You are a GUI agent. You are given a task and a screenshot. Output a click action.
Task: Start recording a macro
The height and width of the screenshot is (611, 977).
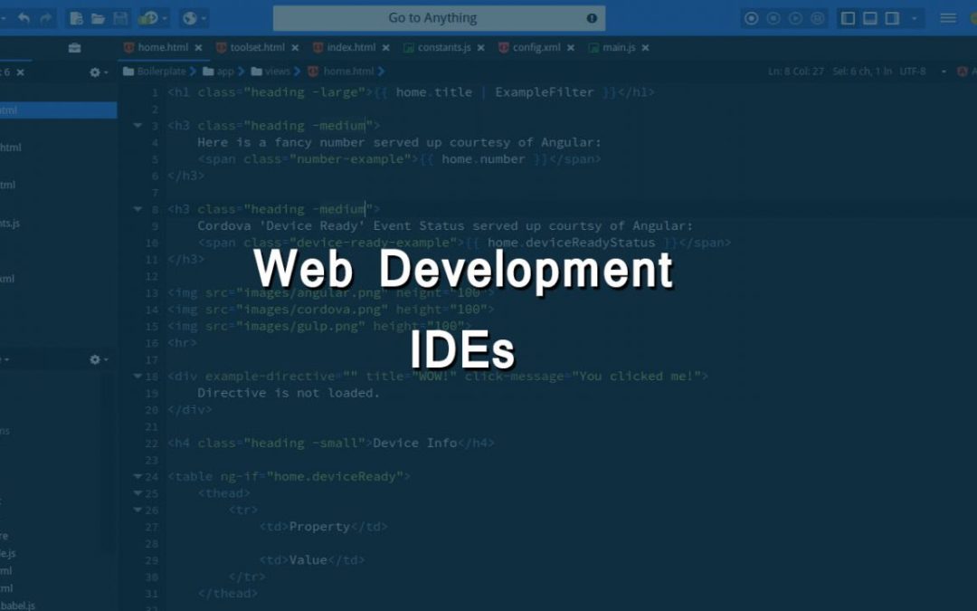point(751,17)
